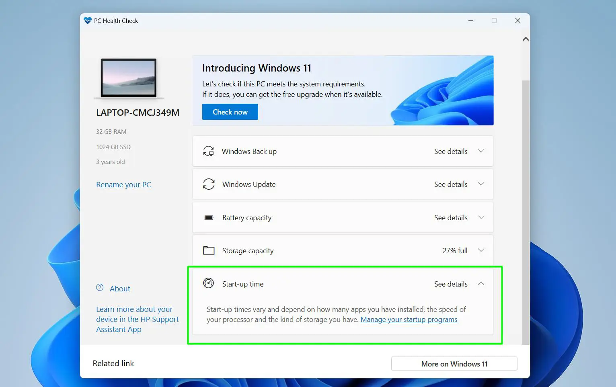Open More on Windows 11 button
616x387 pixels.
click(x=454, y=364)
